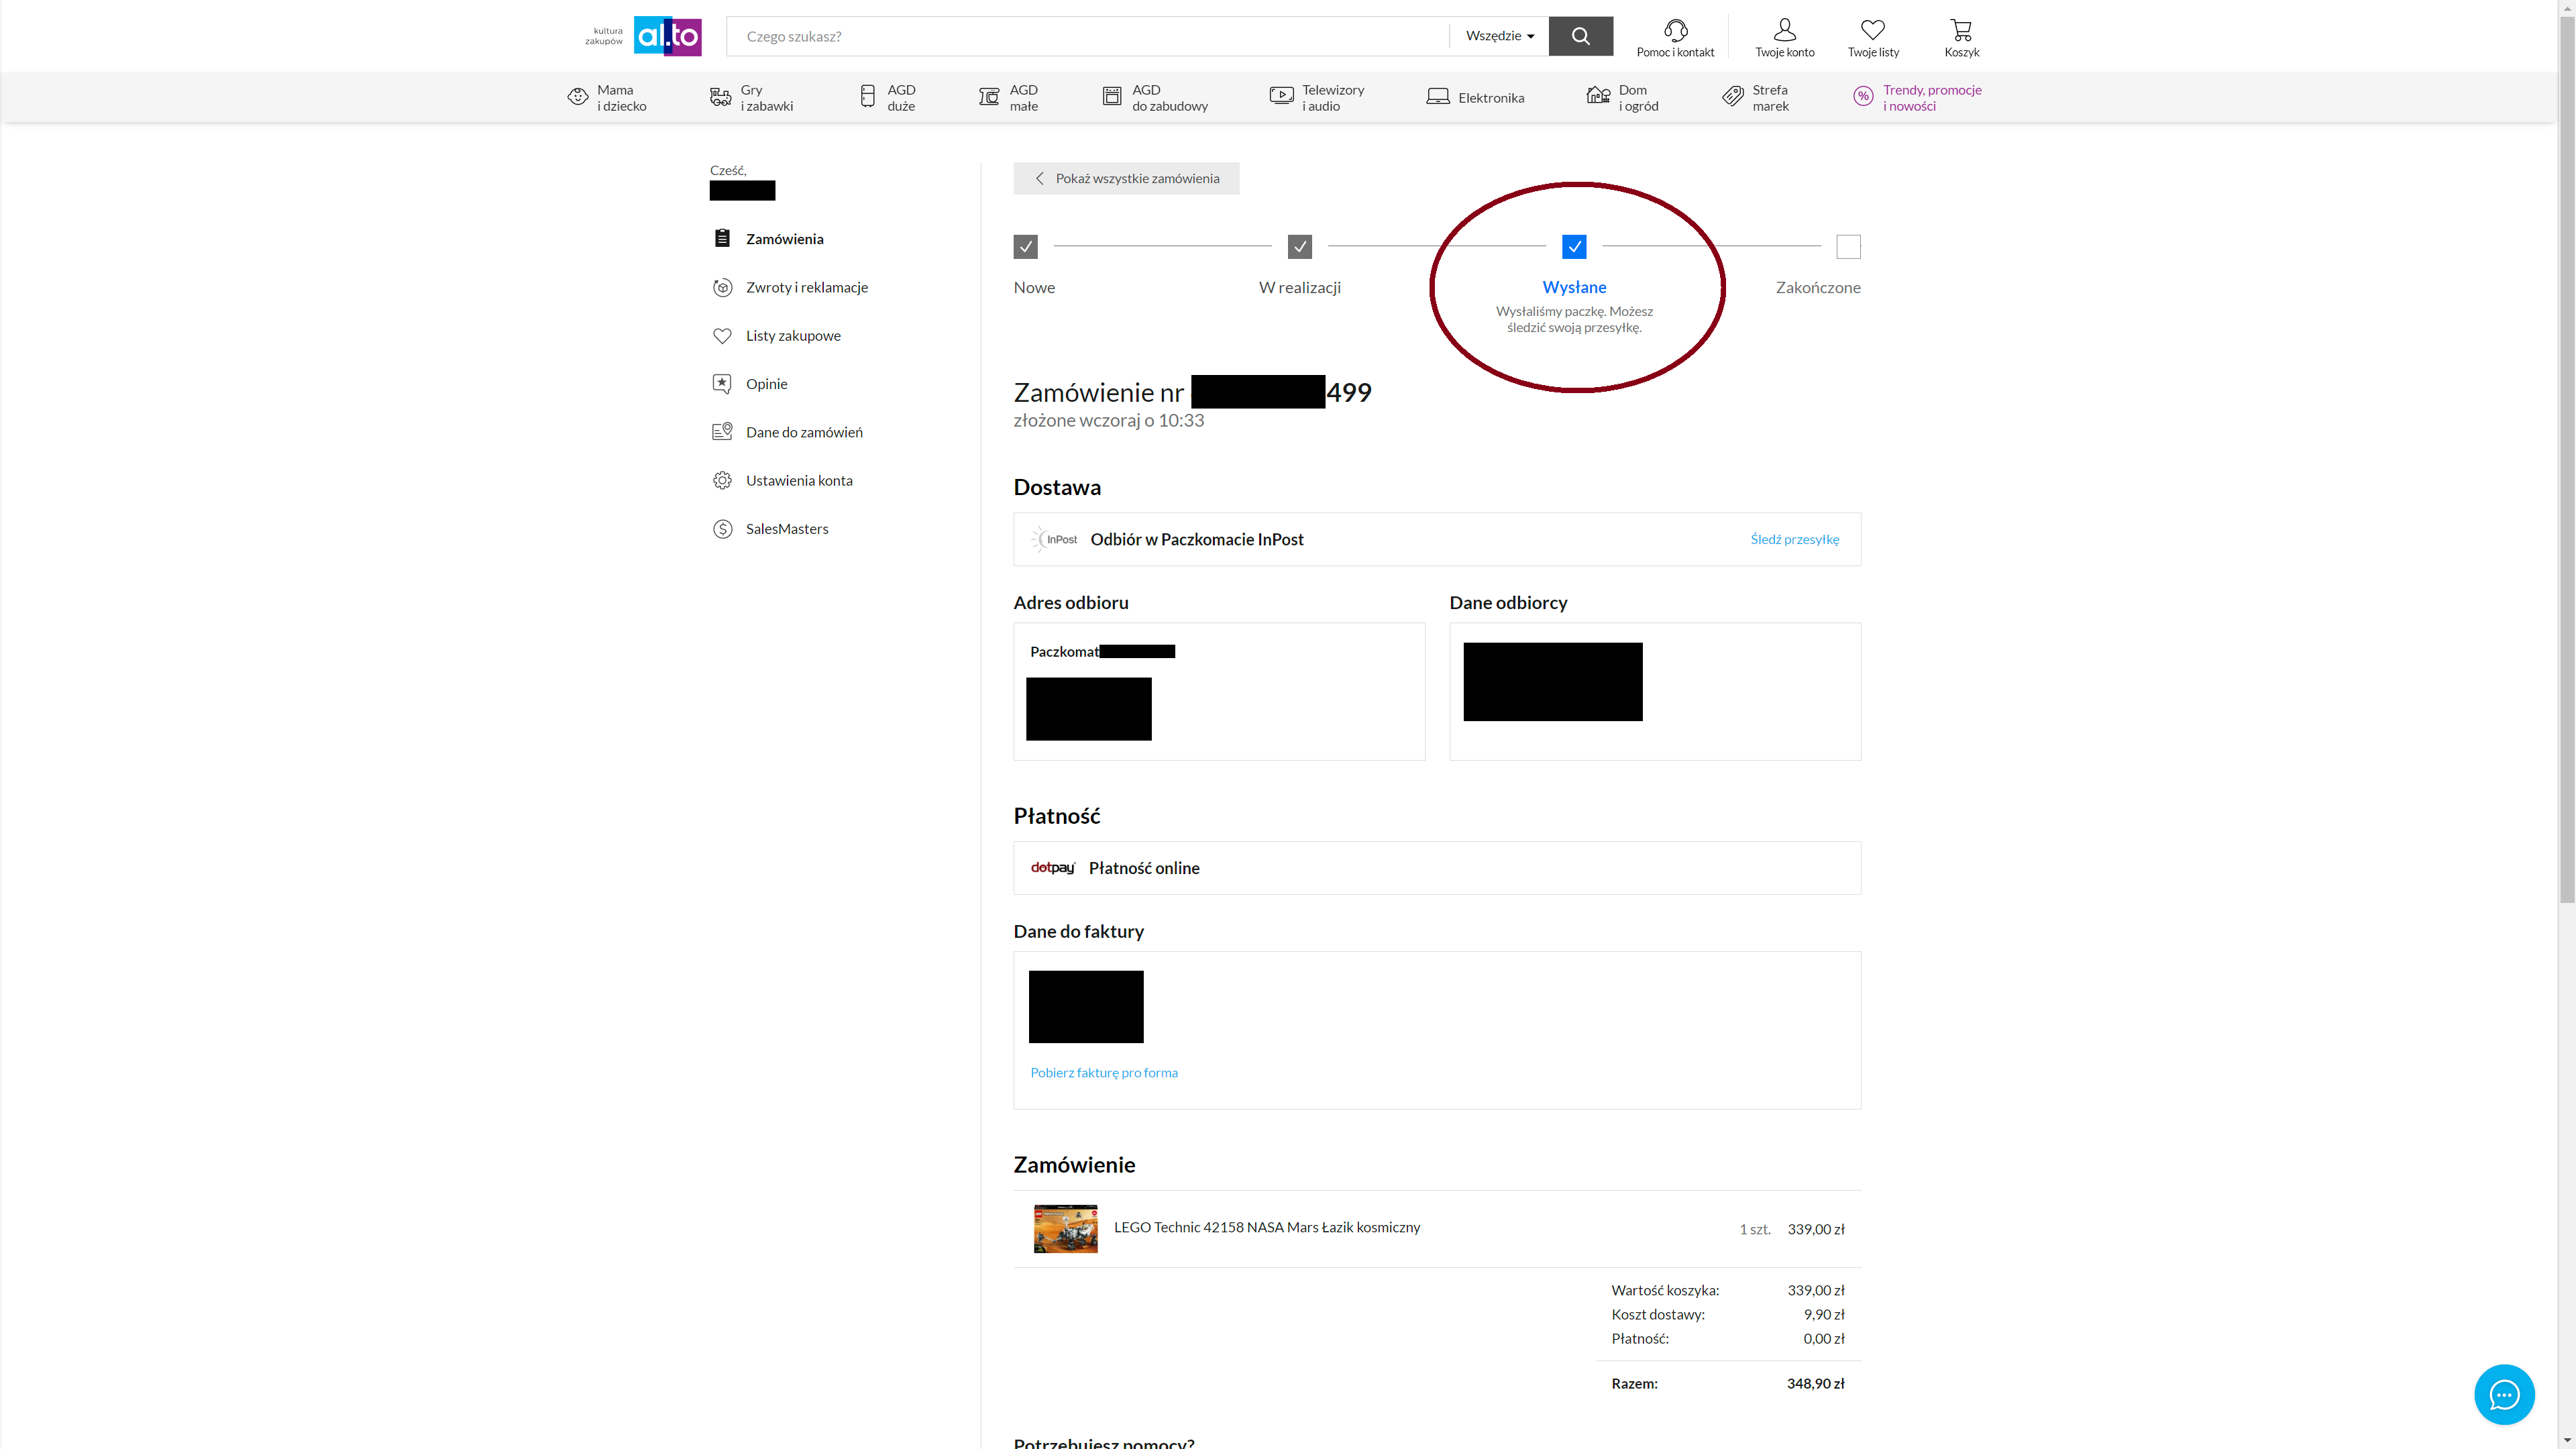2576x1449 pixels.
Task: Click the Wysłane status checkbox
Action: (x=1574, y=246)
